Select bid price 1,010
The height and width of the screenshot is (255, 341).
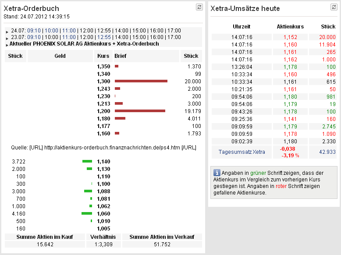103,221
